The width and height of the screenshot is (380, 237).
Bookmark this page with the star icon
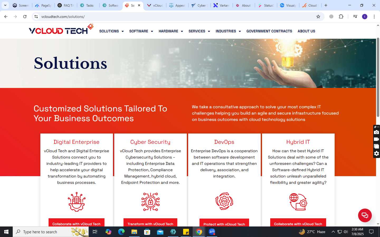click(318, 17)
